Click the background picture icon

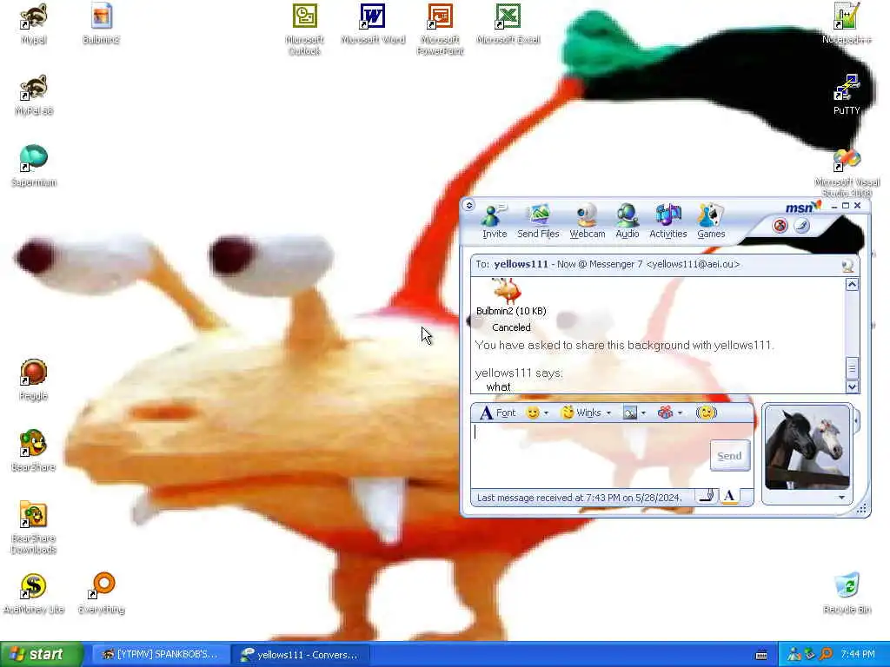click(630, 413)
